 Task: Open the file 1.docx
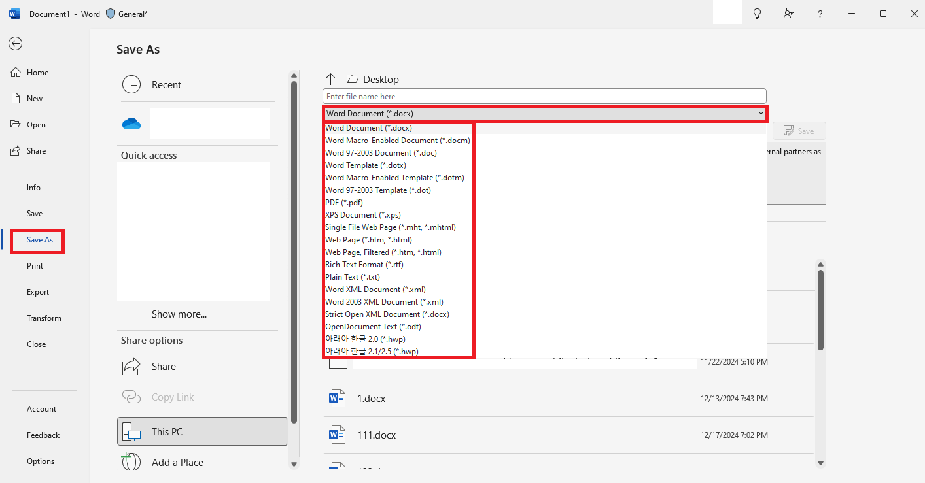coord(371,399)
